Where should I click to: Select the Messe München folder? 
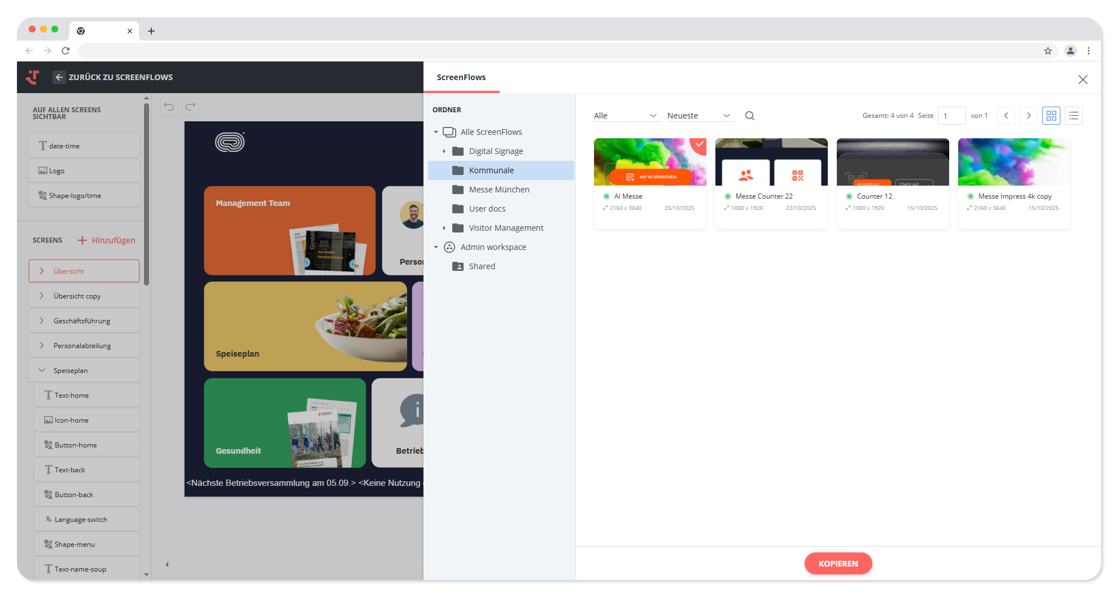pyautogui.click(x=499, y=190)
